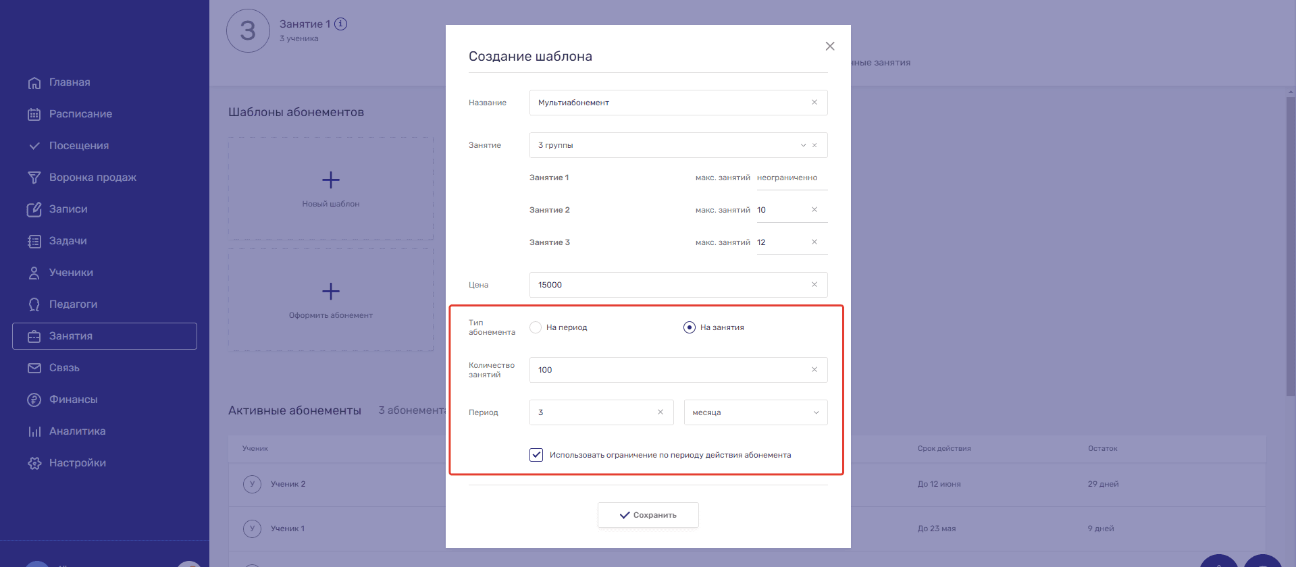Screen dimensions: 1296x567
Task: Clear the Занятие 3 max lessons icon
Action: coord(814,242)
